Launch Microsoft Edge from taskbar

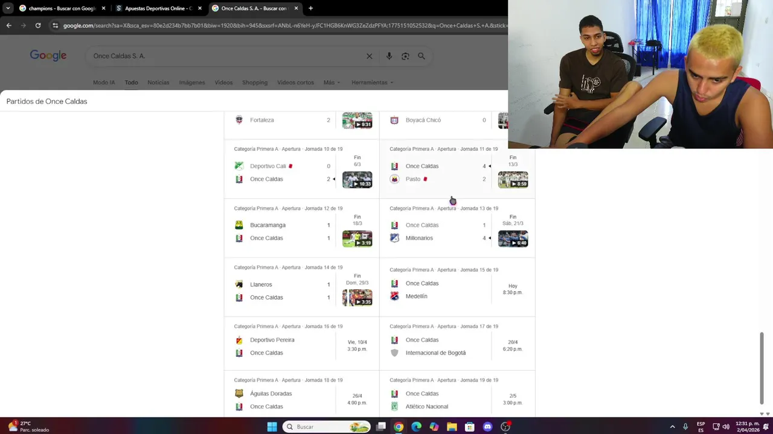(416, 427)
